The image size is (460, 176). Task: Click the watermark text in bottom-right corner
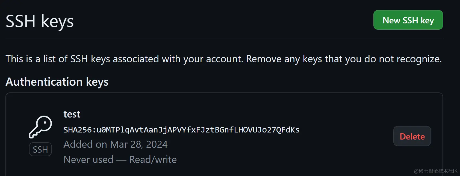pos(436,171)
